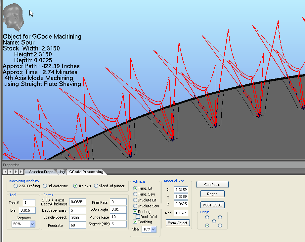This screenshot has width=305, height=242.
Task: Jump to last tab with navigation arrow
Action: point(21,172)
